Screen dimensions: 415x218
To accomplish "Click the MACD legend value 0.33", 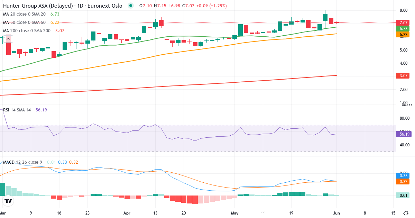I will [62, 162].
